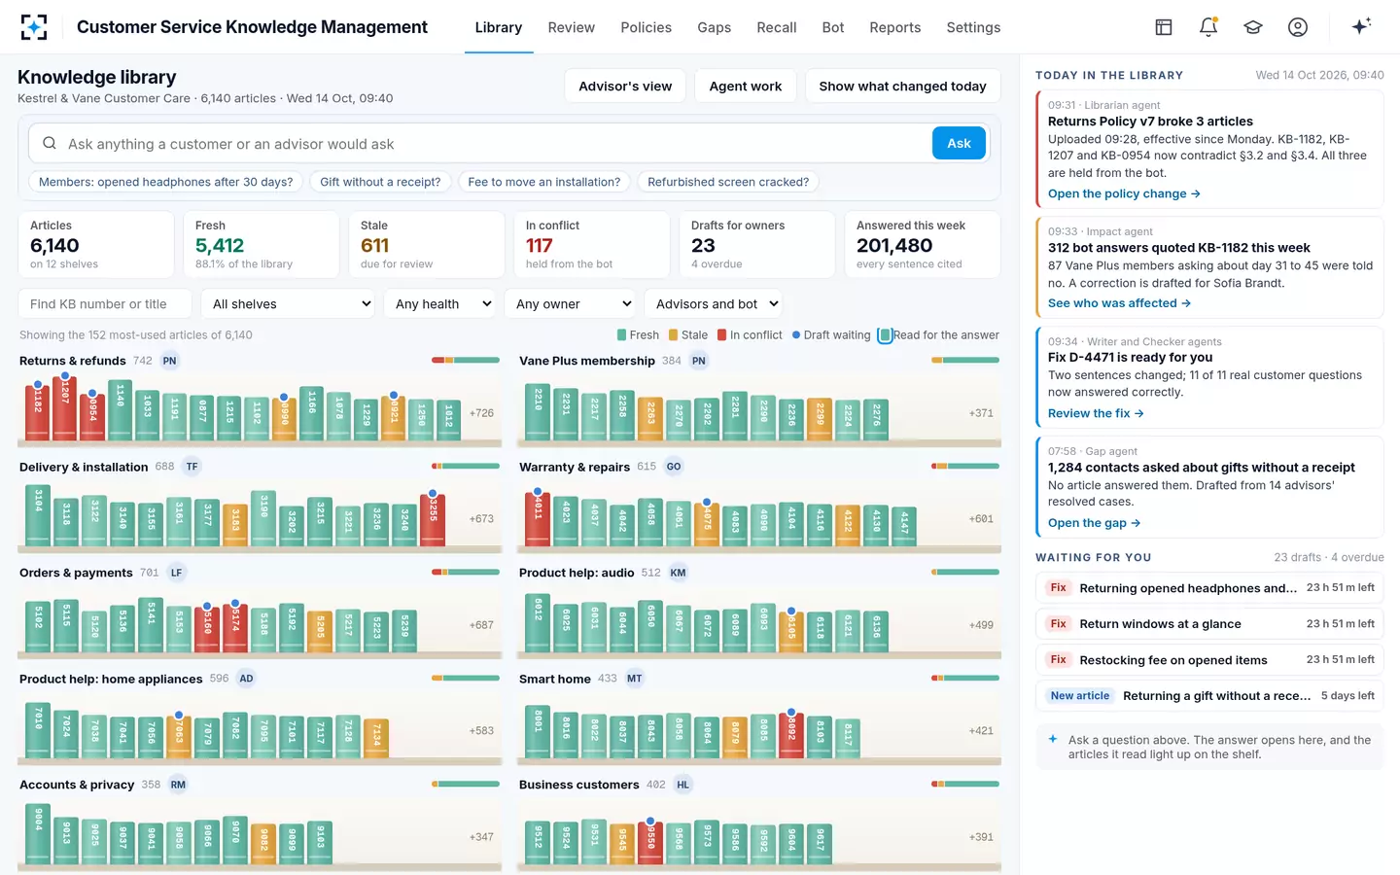Click the Find KB number or title field

tap(105, 303)
